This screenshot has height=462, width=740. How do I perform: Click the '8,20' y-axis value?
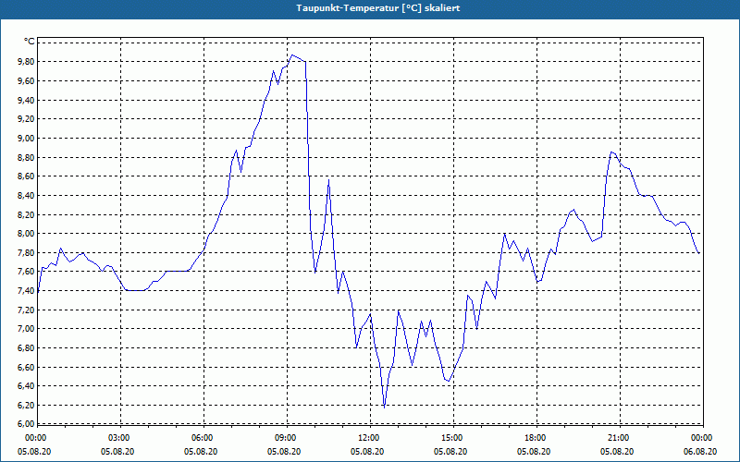[27, 214]
